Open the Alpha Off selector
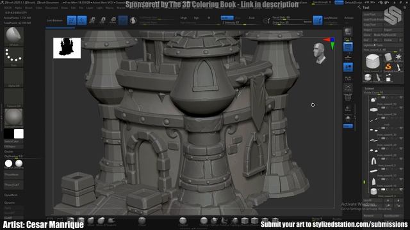Viewport: 410px width, 230px height. [13, 77]
